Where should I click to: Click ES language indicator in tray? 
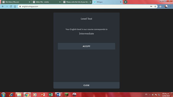coord(146,94)
